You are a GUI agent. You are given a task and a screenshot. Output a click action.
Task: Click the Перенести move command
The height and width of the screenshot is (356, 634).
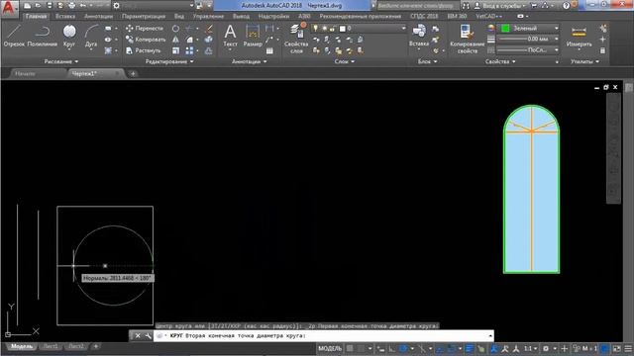coord(145,29)
